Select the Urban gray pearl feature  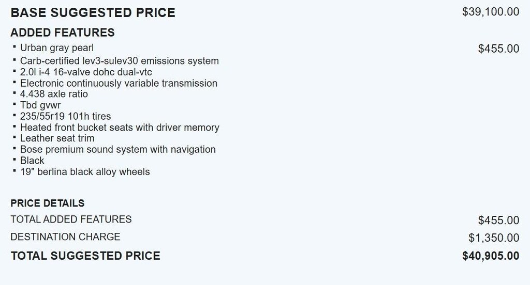[x=57, y=48]
